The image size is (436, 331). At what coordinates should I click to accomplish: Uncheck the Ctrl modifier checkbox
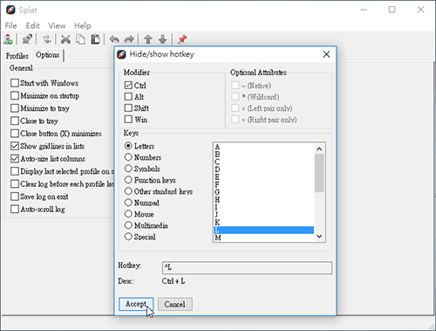(x=128, y=86)
